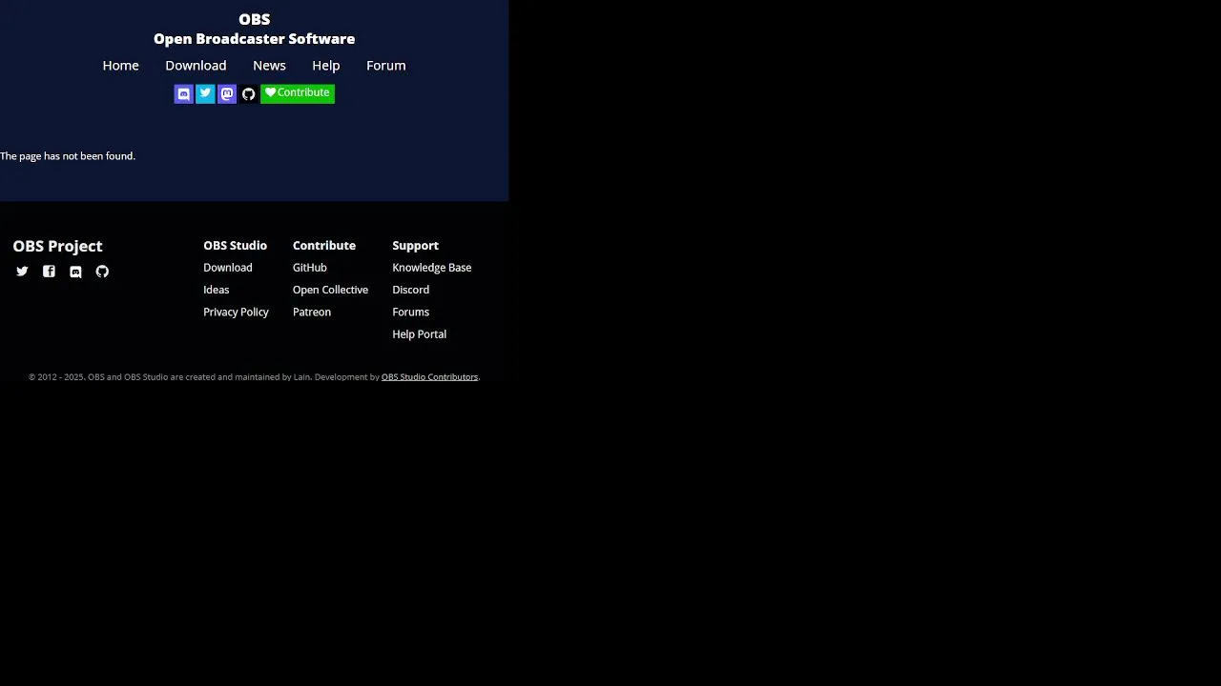Screen dimensions: 1221x686
Task: Click the Support footer column heading
Action: [x=415, y=246]
